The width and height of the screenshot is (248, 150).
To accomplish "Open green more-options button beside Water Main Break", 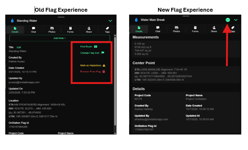I will 227,20.
